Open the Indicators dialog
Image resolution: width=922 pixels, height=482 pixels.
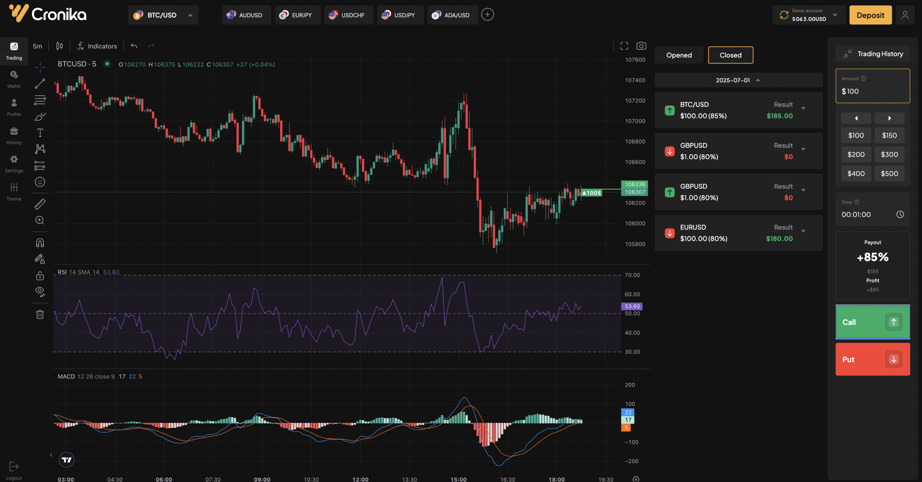pyautogui.click(x=97, y=46)
